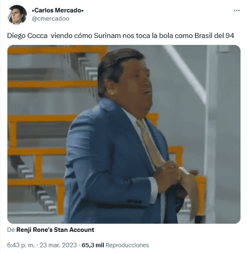Play the video of man in blue suit
Viewport: 247px width, 253px height.
pos(124,134)
